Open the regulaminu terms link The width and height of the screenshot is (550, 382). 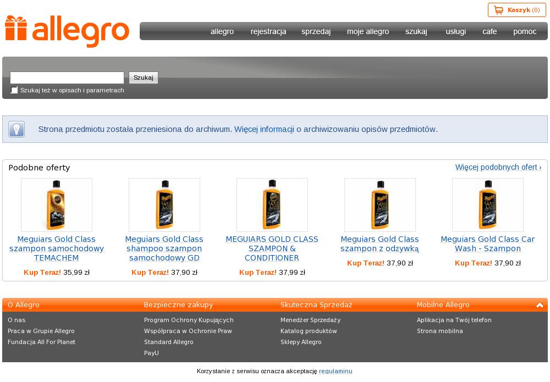coord(335,371)
